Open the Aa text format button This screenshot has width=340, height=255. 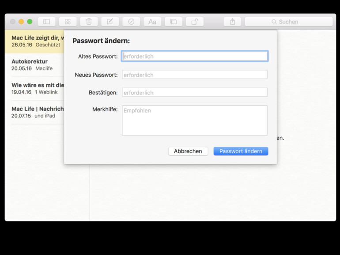point(152,22)
